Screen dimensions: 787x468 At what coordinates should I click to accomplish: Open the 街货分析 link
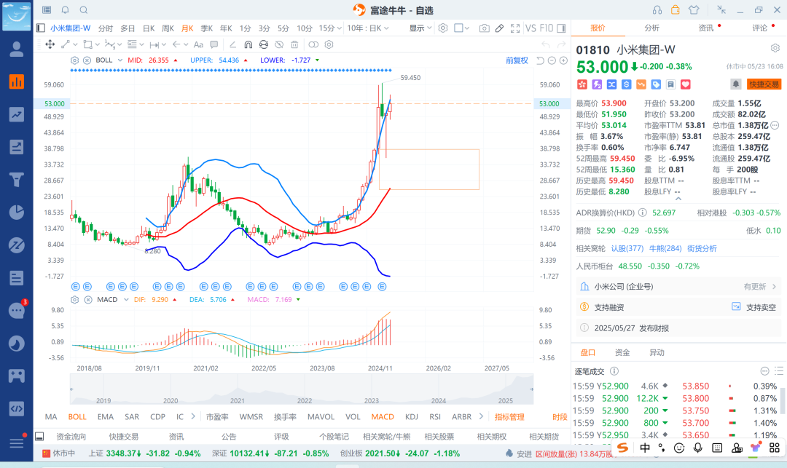702,248
